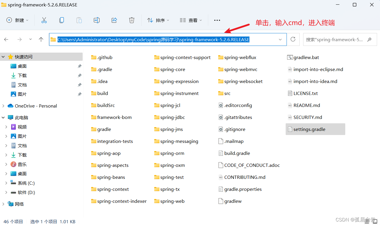Switch to details view icon in status bar

[367, 222]
